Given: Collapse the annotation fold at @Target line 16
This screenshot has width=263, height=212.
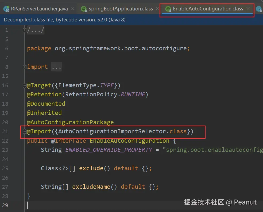Looking at the screenshot, I should (25, 86).
